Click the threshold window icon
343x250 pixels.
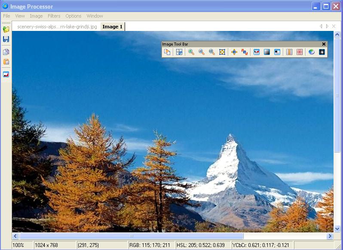click(277, 52)
